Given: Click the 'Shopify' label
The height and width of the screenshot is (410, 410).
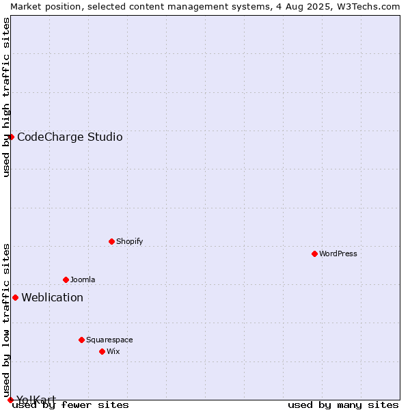Looking at the screenshot, I should point(129,242).
